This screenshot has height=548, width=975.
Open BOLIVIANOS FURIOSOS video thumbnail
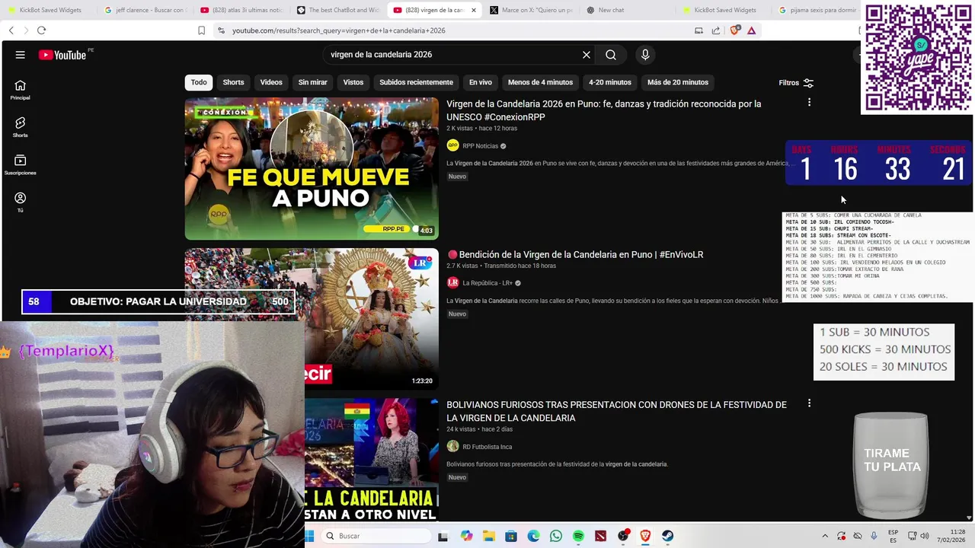click(372, 460)
